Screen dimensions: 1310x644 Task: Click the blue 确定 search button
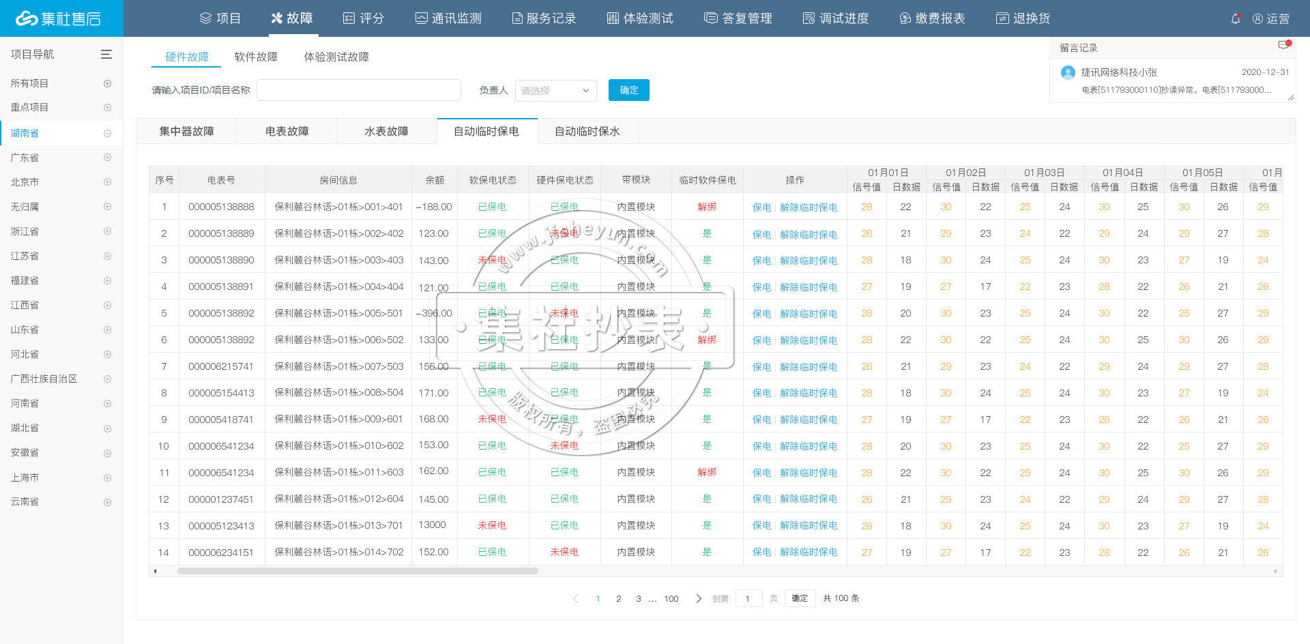(x=628, y=90)
